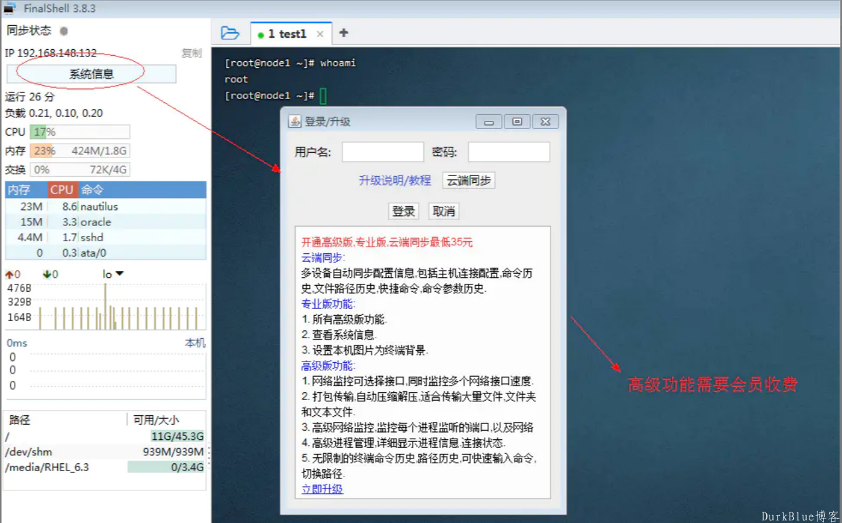Image resolution: width=842 pixels, height=523 pixels.
Task: Click the 负载 0.21, 0.10, 0.20 load text
Action: pyautogui.click(x=54, y=113)
